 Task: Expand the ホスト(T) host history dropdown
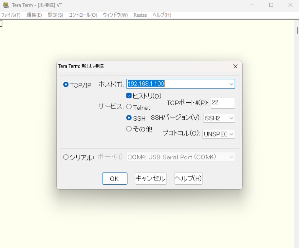pos(232,84)
